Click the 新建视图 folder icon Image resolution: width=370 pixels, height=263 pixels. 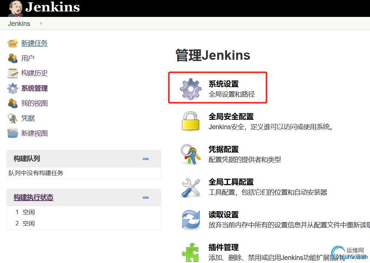12,133
